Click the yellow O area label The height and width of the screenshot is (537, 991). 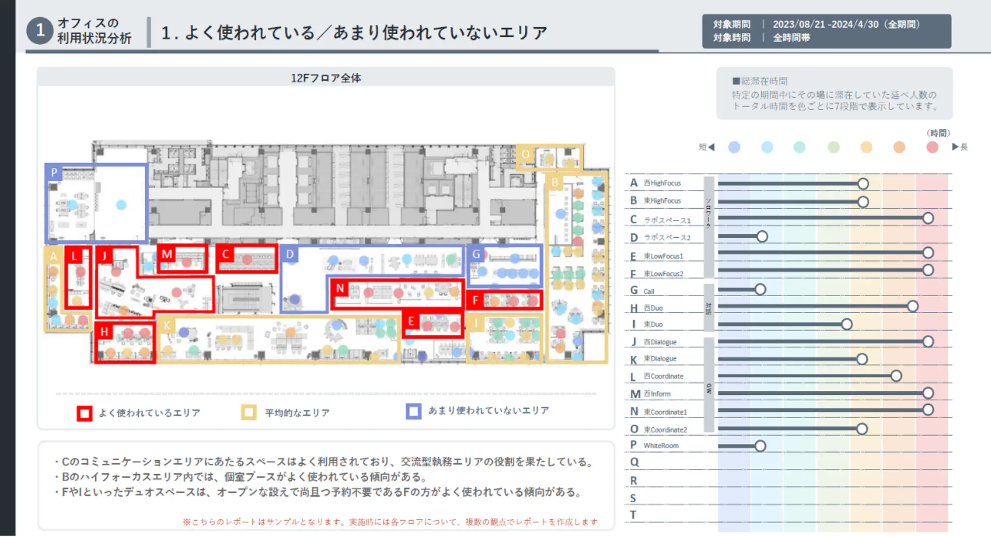[525, 154]
